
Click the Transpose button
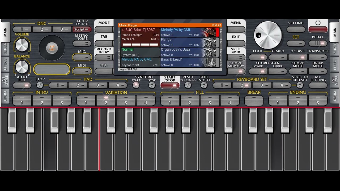click(318, 57)
